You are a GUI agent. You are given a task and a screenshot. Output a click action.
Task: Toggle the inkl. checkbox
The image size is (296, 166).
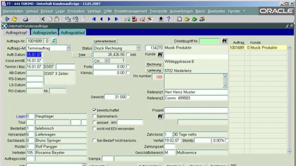pos(128,54)
